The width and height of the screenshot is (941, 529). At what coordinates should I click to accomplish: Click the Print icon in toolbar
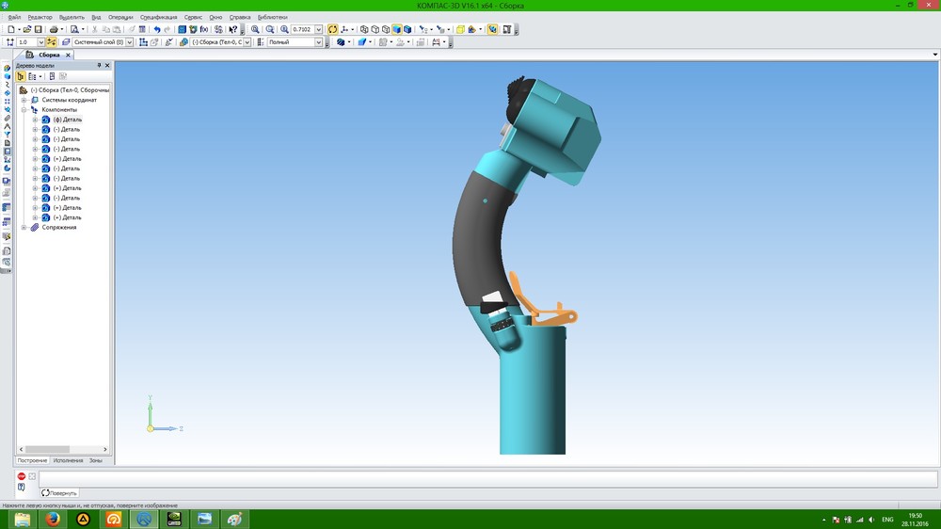pos(55,29)
